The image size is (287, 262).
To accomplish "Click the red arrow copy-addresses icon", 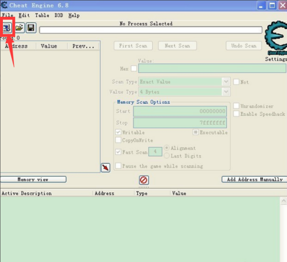I will [106, 167].
